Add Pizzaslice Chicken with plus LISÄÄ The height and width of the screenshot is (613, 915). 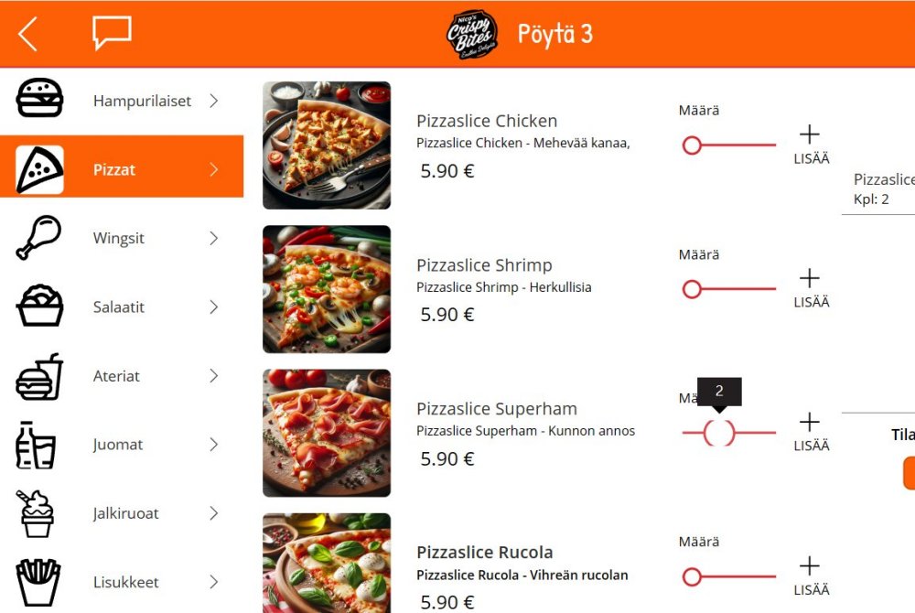(811, 144)
